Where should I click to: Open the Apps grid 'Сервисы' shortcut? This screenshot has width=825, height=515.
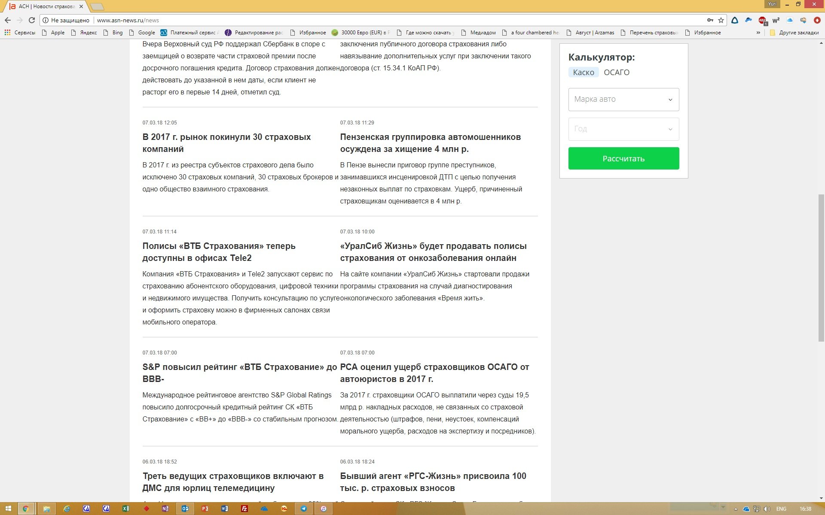(x=20, y=33)
